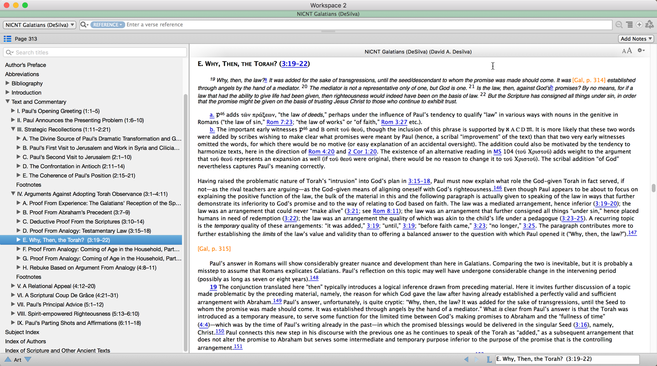Viewport: 657px width, 366px height.
Task: Click the contents sidebar scrollbar
Action: coord(186,223)
